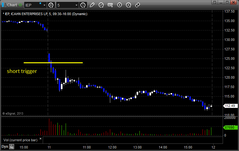The image size is (239, 151).
Task: Click the double-arrow trading tool icon
Action: pyautogui.click(x=138, y=5)
